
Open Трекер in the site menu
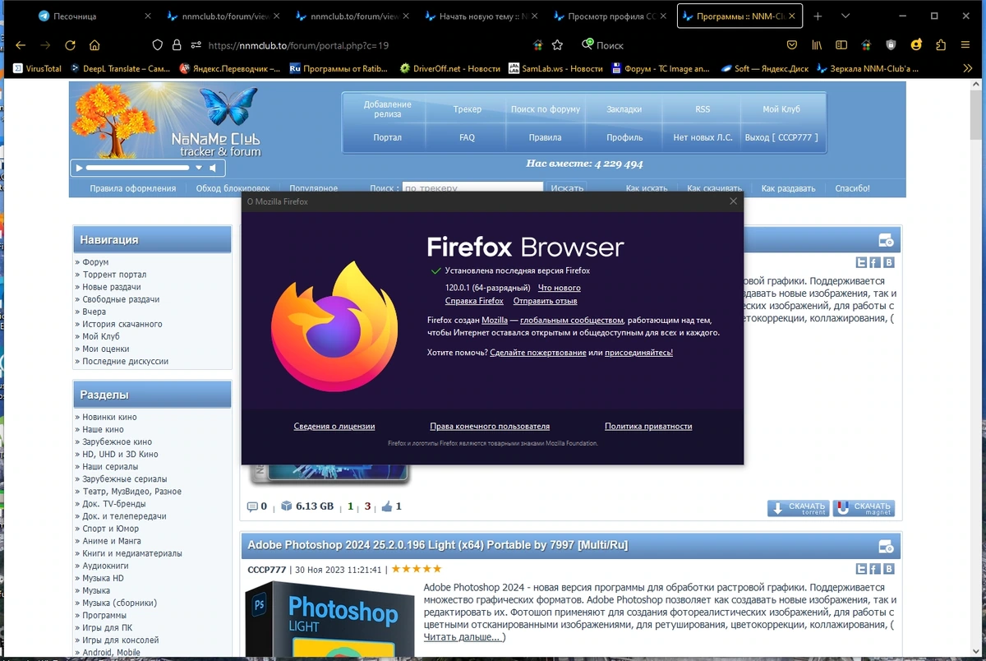point(467,109)
